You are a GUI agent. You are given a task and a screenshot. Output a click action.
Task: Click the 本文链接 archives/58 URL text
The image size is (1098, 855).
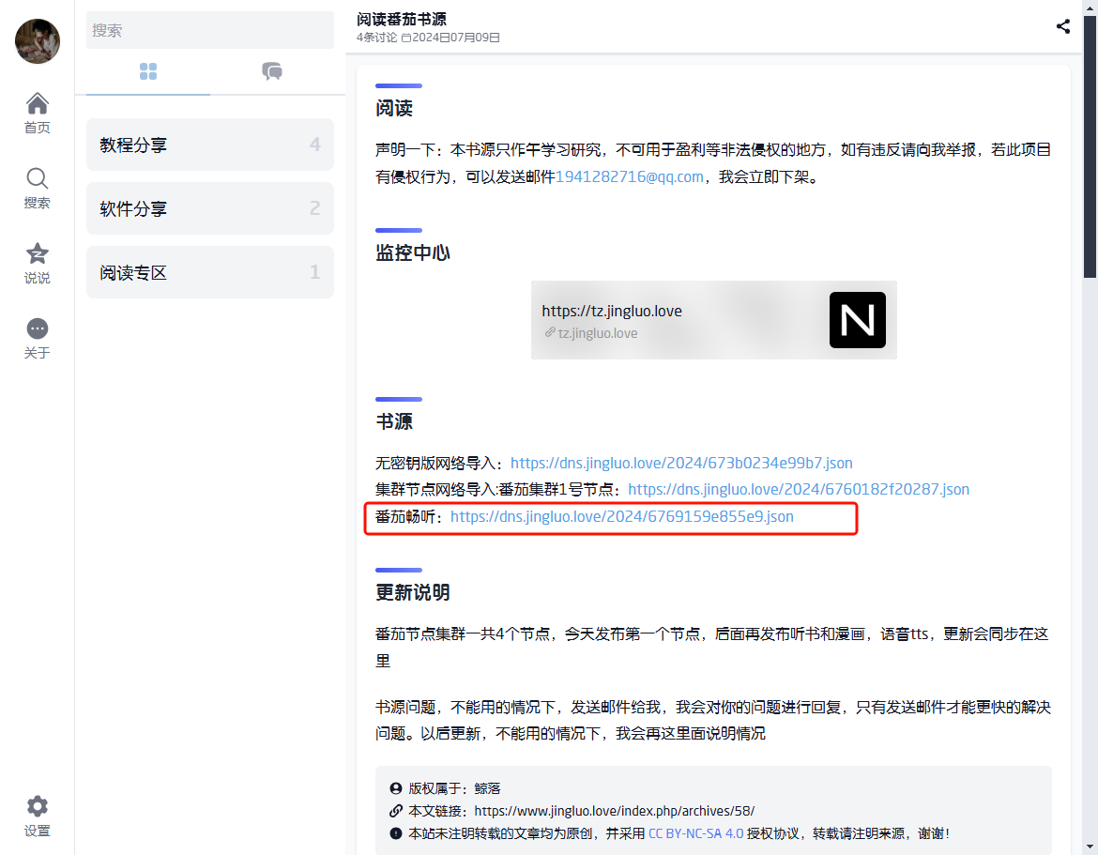click(614, 811)
